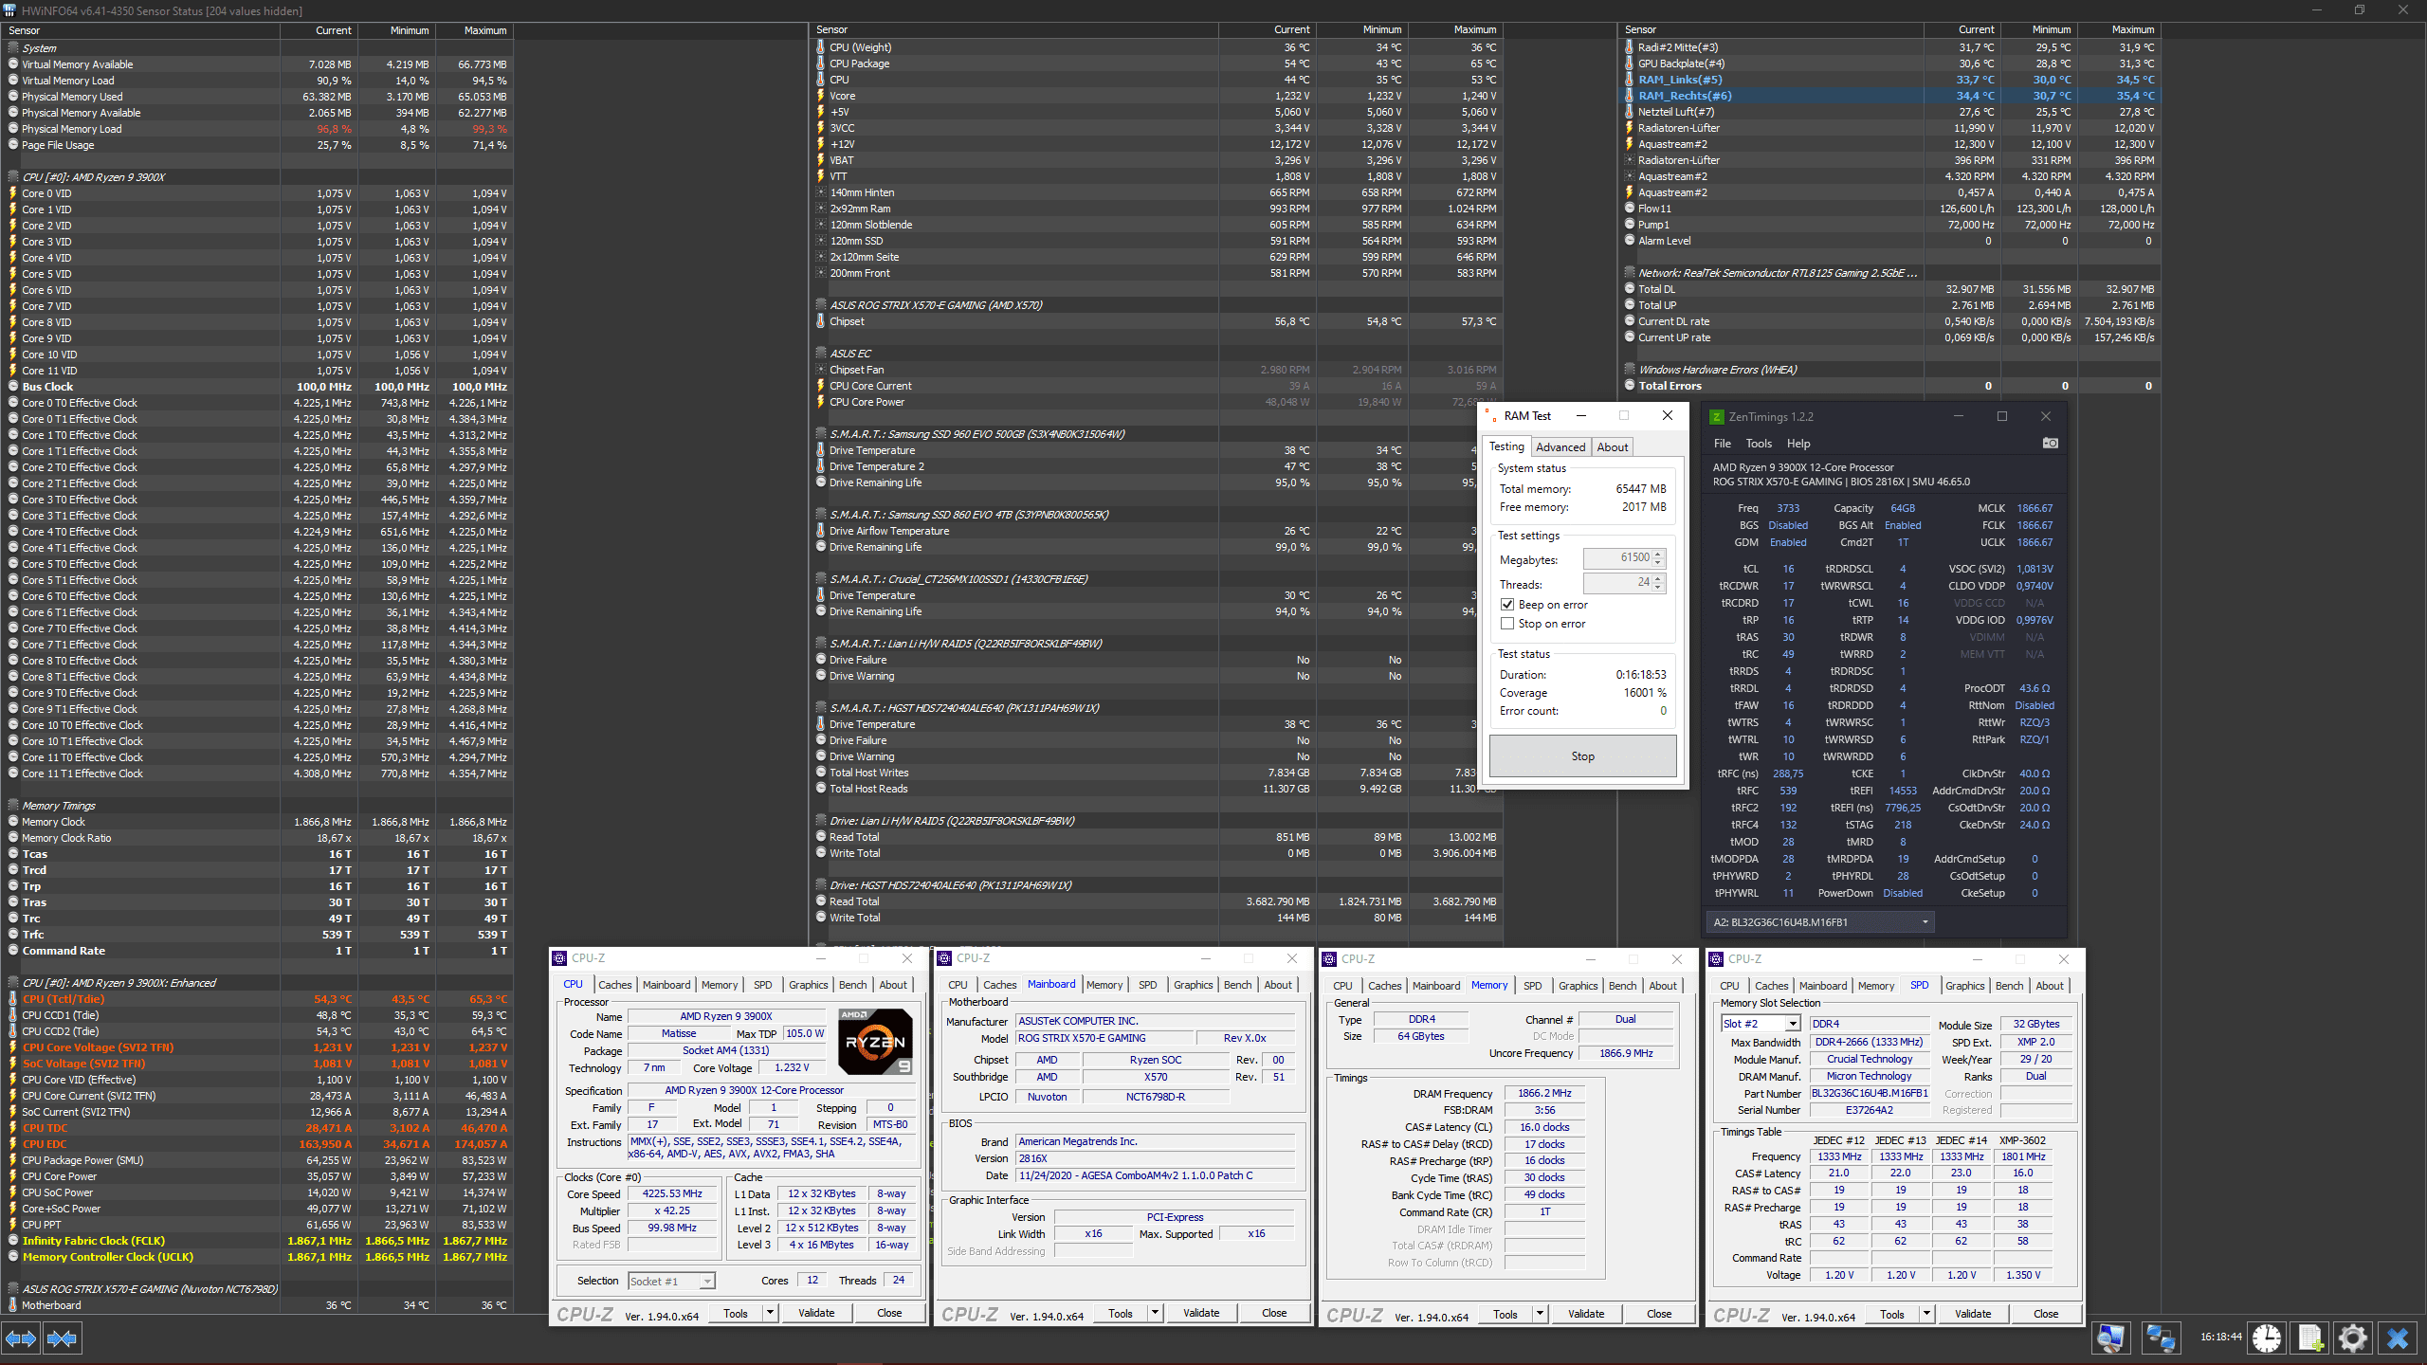Open the Socket #1 selection dropdown in CPU-Z
Screen dimensions: 2427x1365
coord(706,1282)
